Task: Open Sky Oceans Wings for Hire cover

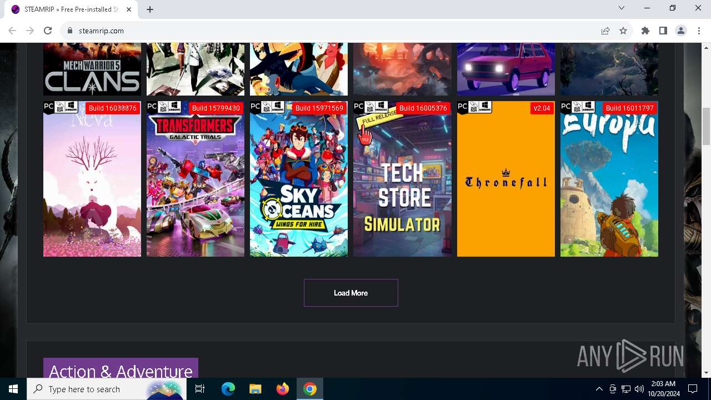Action: pos(299,179)
